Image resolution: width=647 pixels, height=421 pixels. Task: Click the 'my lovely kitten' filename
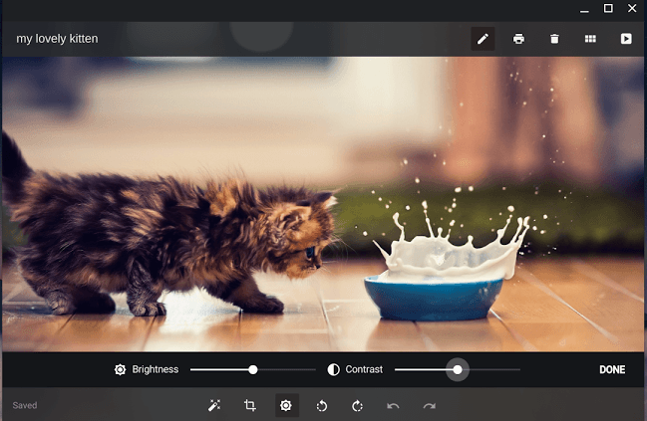click(x=57, y=39)
